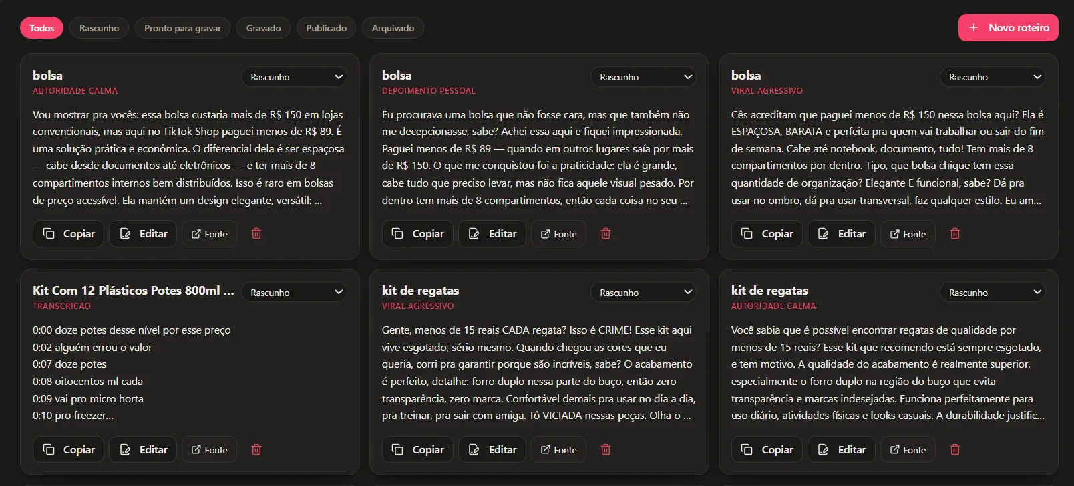1074x486 pixels.
Task: Show scripts in Pronto para gravar
Action: click(x=182, y=28)
